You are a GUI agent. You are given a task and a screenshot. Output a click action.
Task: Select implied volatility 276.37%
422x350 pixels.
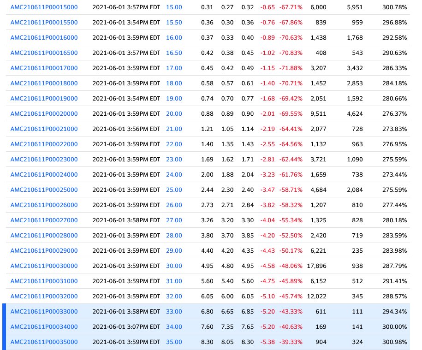394,113
